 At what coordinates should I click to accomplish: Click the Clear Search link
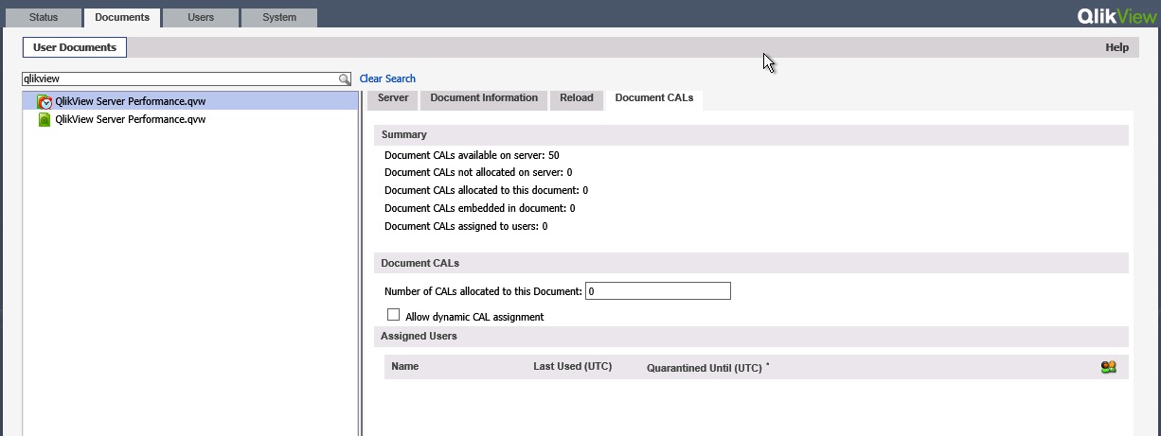pos(387,78)
